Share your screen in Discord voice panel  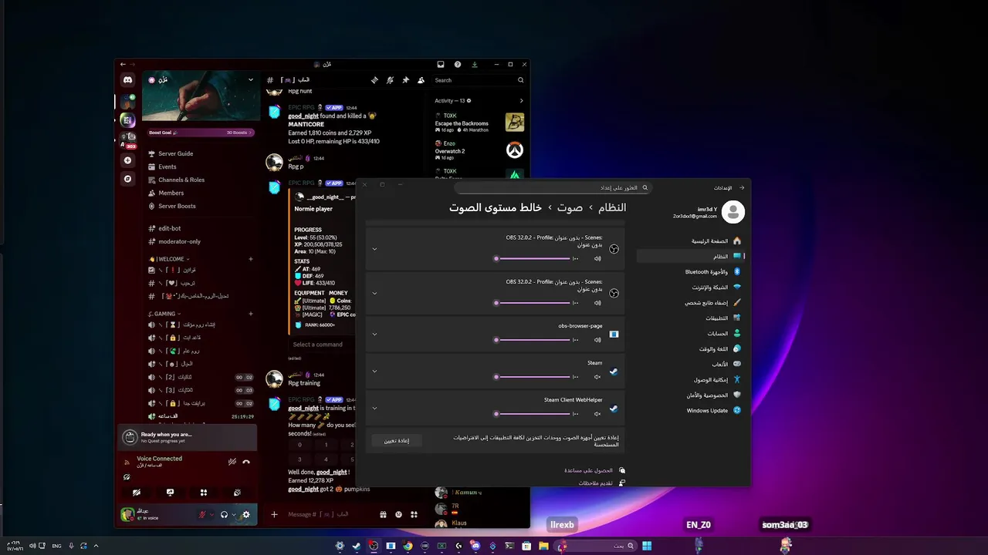pyautogui.click(x=170, y=493)
